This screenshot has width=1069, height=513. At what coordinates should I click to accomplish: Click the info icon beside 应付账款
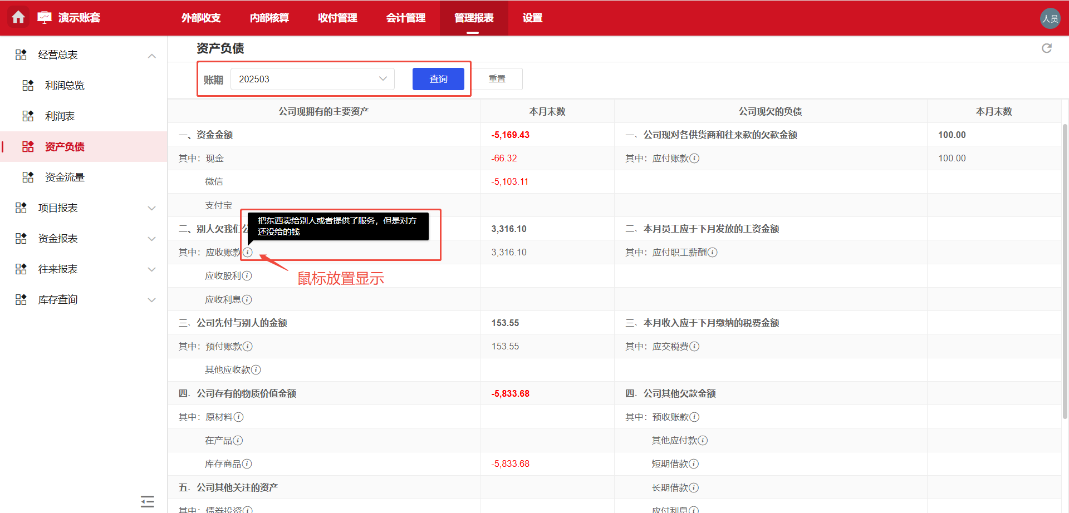[x=694, y=158]
